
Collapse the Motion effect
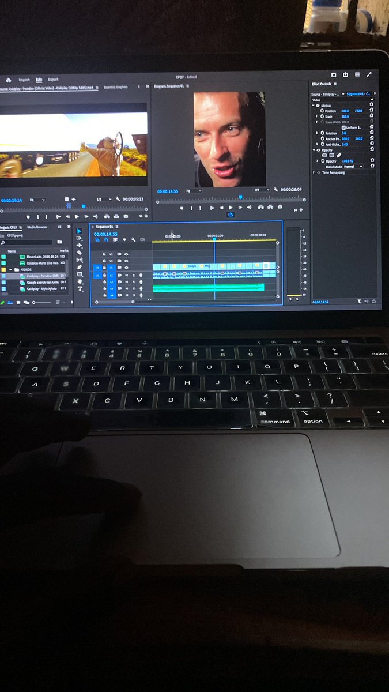pyautogui.click(x=314, y=106)
